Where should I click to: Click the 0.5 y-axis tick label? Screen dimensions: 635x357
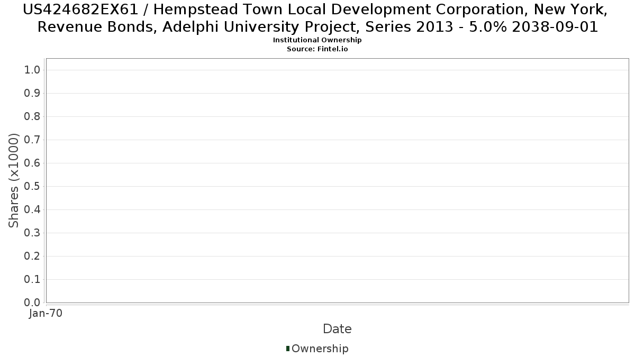(33, 187)
